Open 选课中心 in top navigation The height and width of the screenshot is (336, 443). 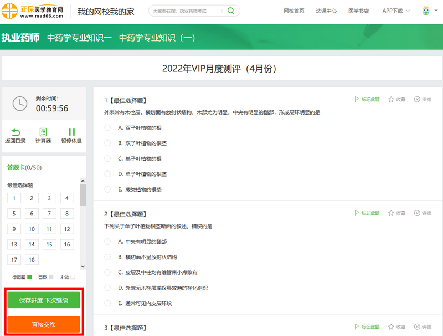326,11
